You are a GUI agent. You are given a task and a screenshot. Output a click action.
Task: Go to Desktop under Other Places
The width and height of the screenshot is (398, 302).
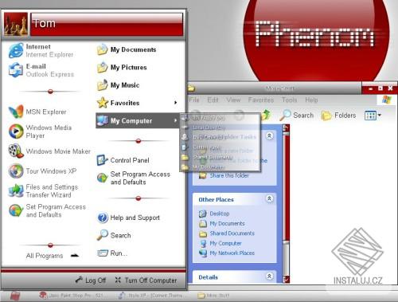point(214,214)
